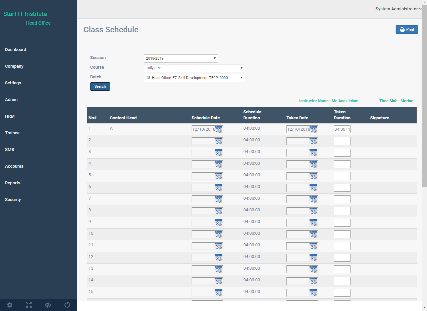Click the settings gear icon in sidebar footer
The height and width of the screenshot is (311, 427).
(x=10, y=305)
